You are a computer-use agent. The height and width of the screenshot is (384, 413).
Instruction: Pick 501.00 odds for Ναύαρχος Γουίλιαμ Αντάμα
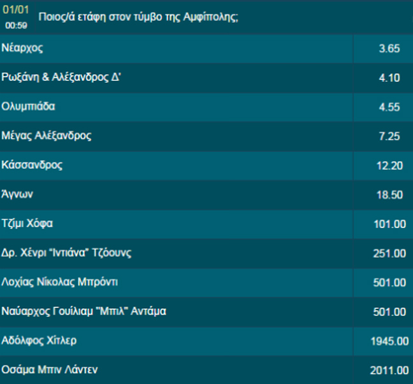[x=389, y=312]
